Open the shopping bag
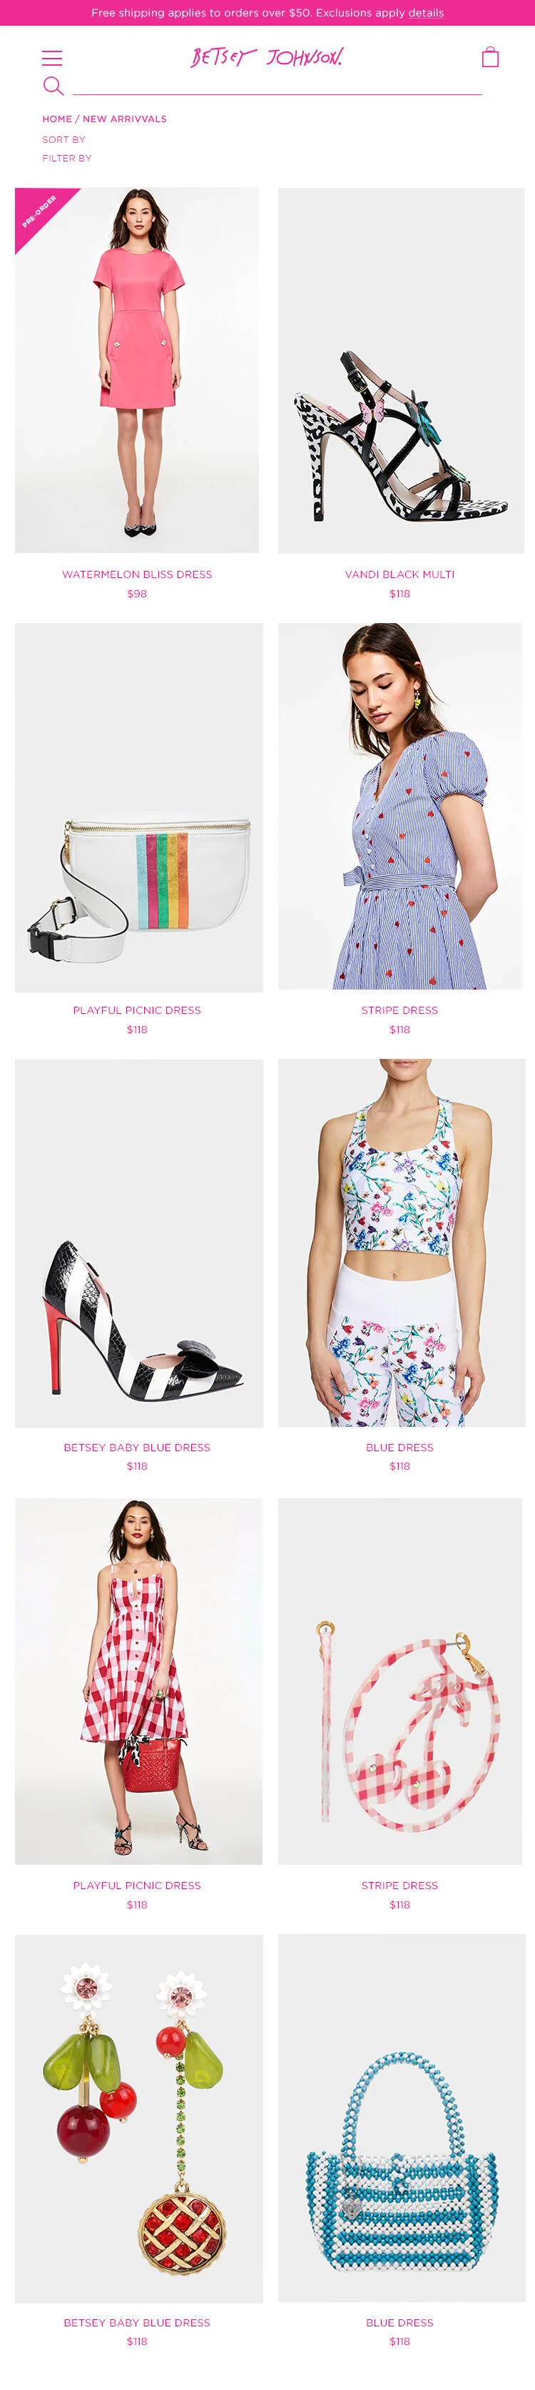 click(x=491, y=58)
